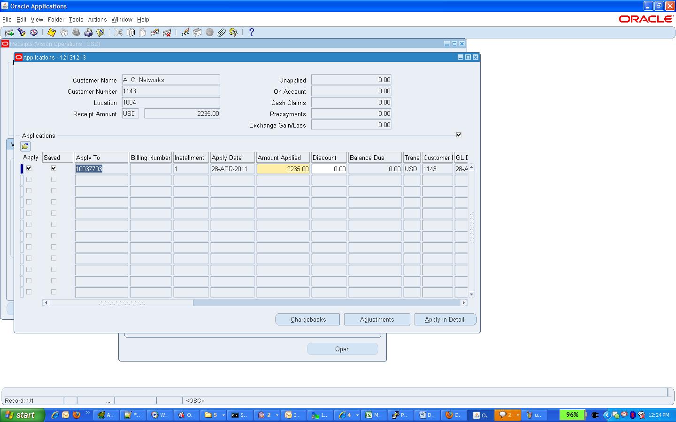
Task: Click the Next Step icon in toolbar
Action: point(64,32)
